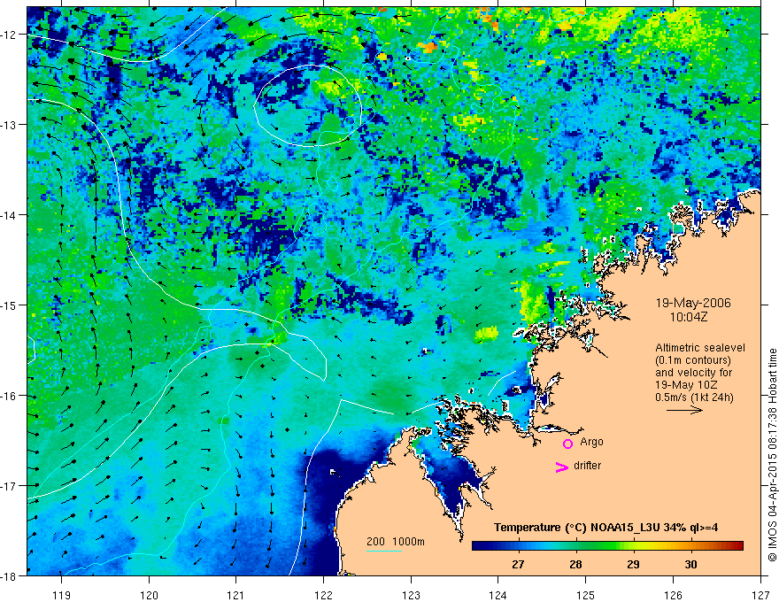Click the longitude label 125
Image resolution: width=779 pixels, height=602 pixels.
(x=586, y=595)
